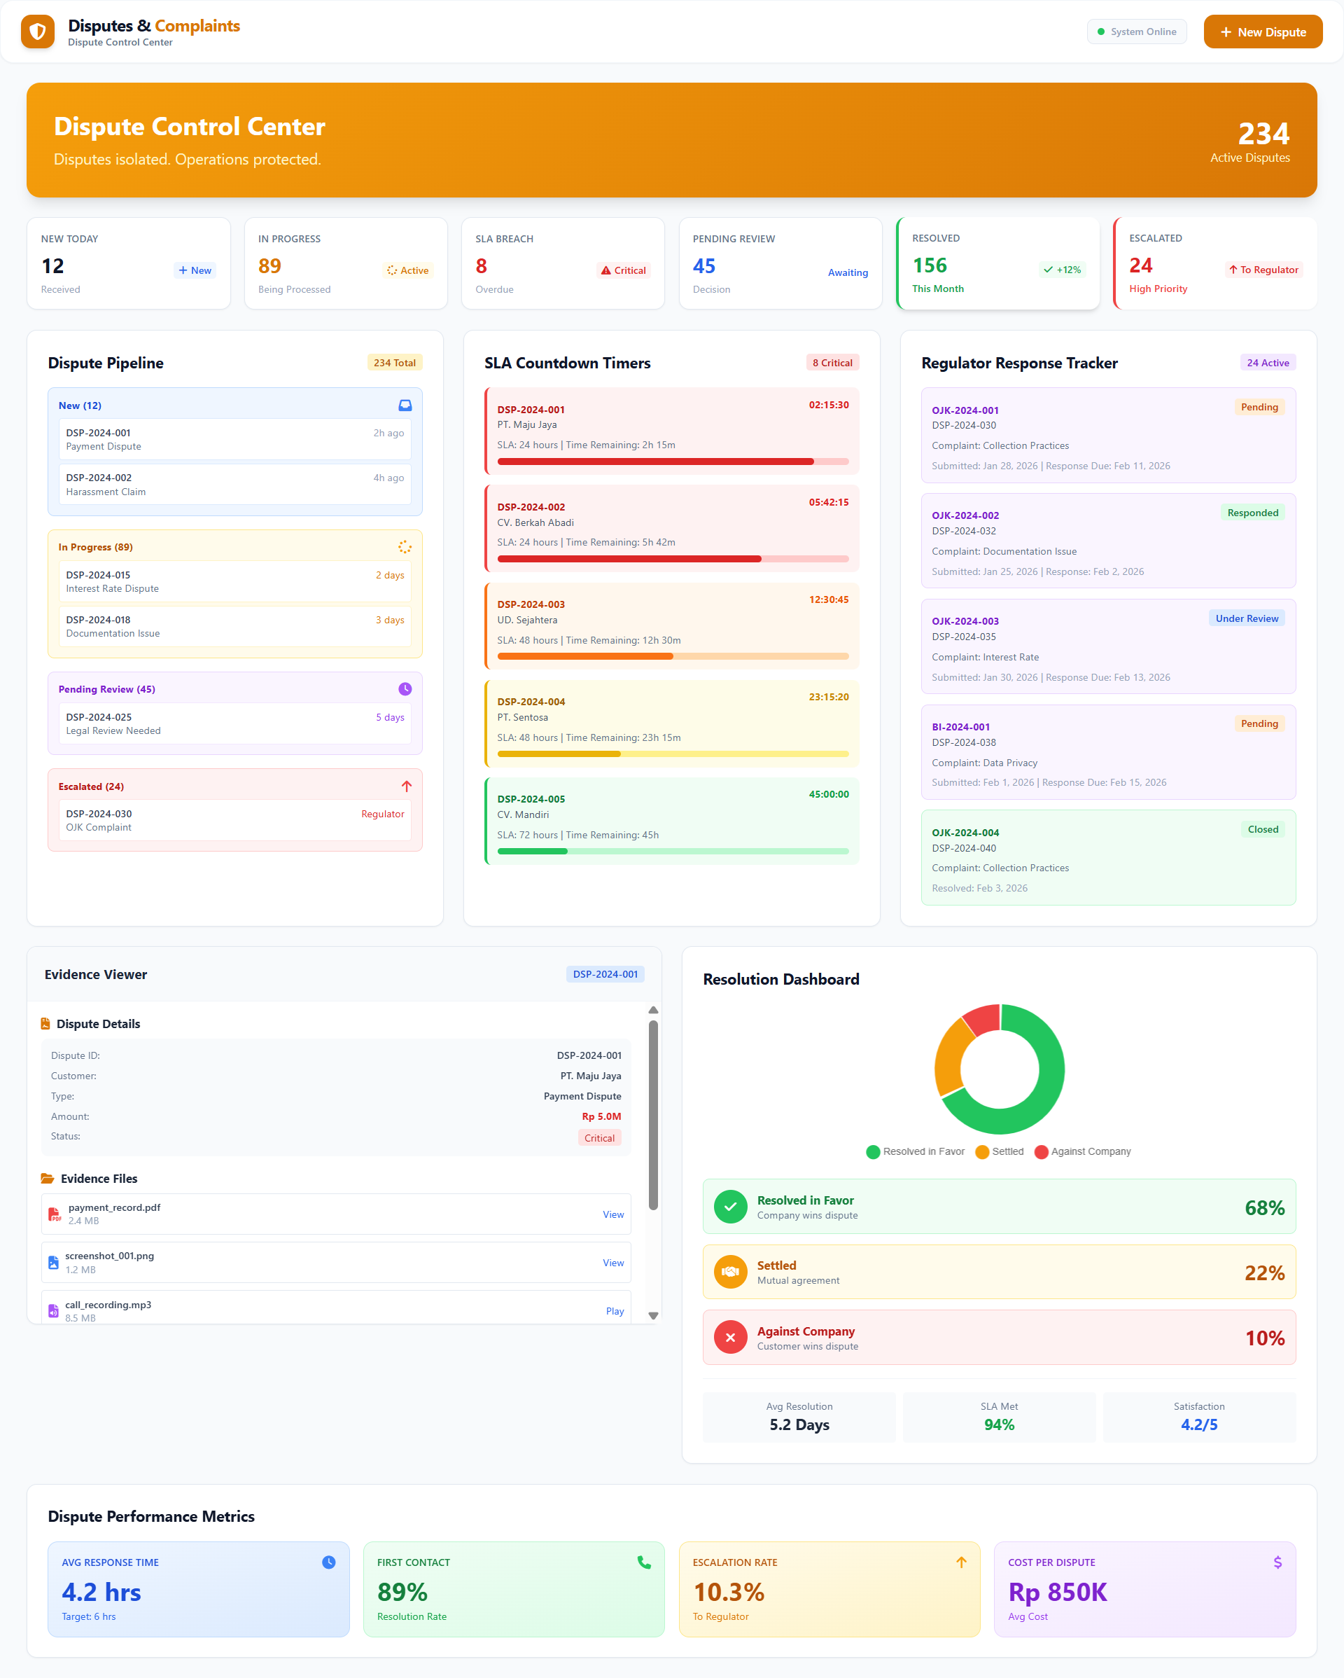Click the inbox icon in New pipeline
1344x1678 pixels.
pyautogui.click(x=405, y=405)
